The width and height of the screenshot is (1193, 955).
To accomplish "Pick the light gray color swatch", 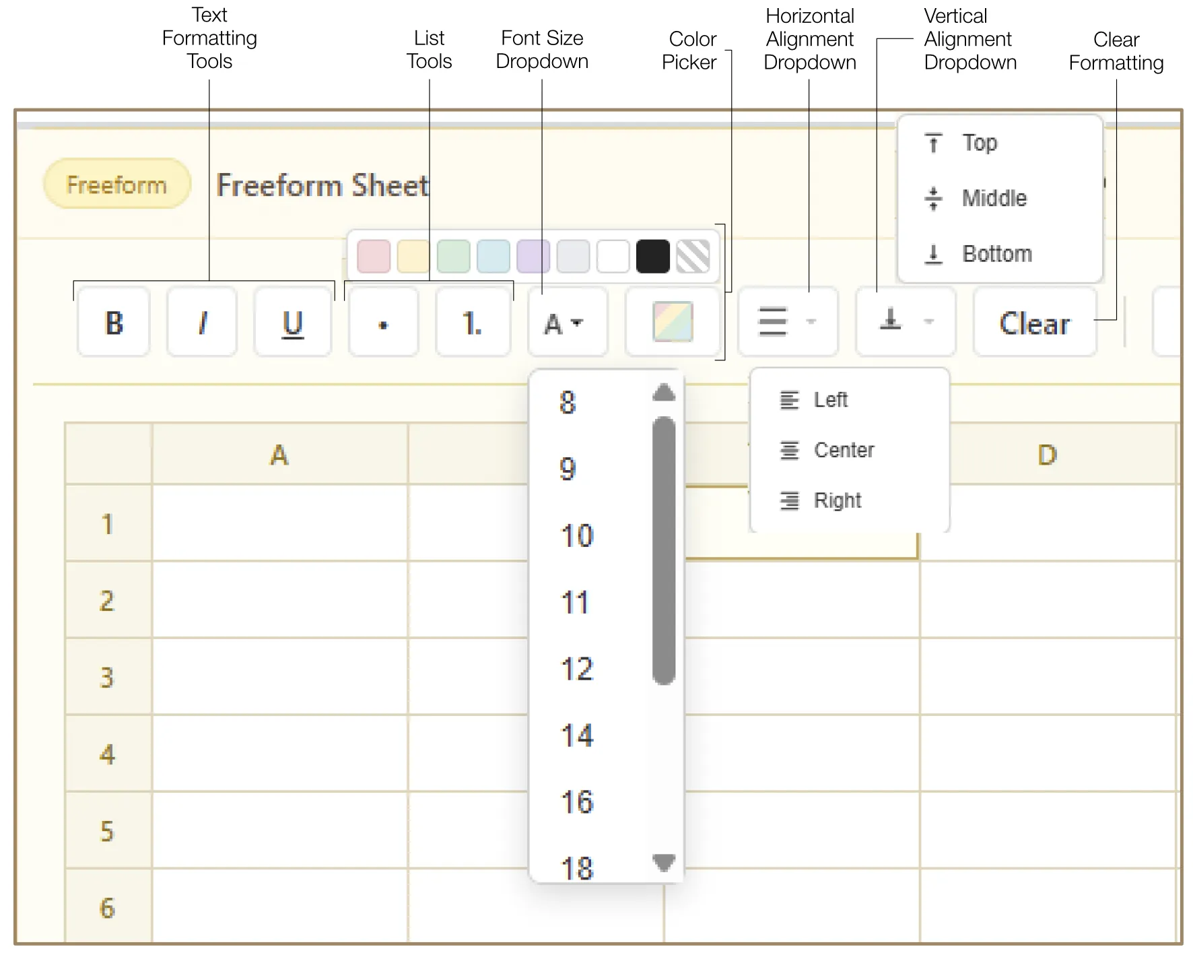I will pos(573,257).
